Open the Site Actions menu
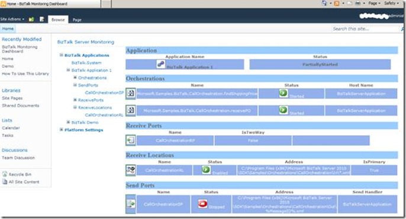Screen dimensions: 406x219 click(x=12, y=19)
